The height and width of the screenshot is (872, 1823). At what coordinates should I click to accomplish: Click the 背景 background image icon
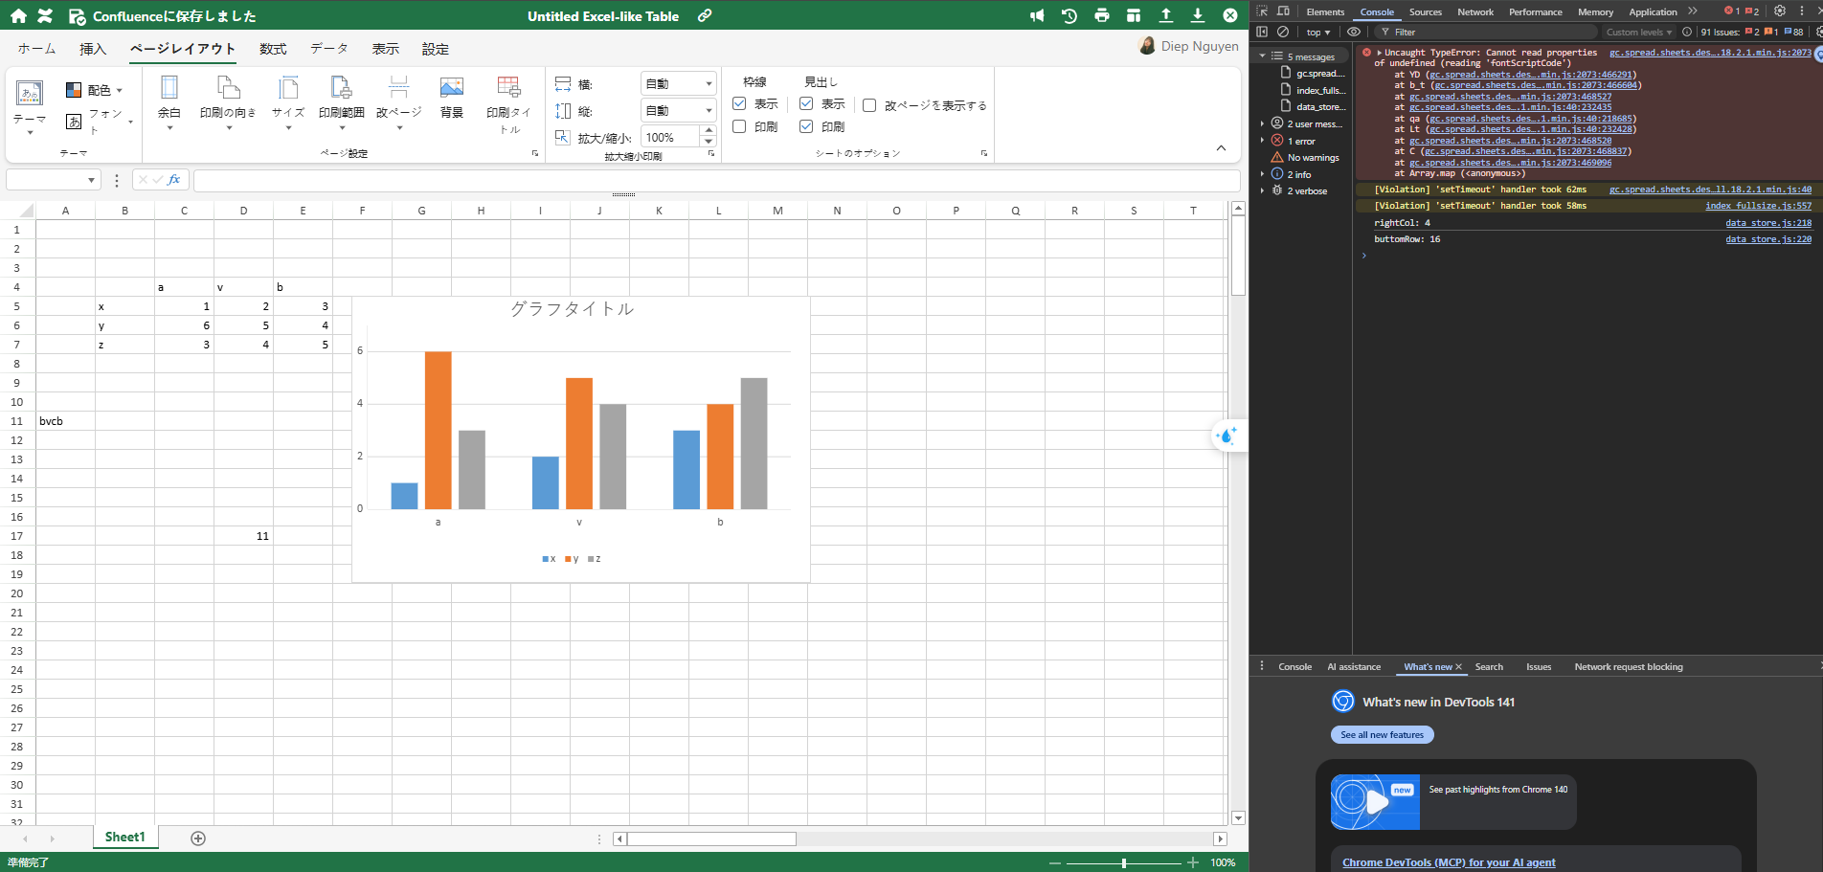451,90
